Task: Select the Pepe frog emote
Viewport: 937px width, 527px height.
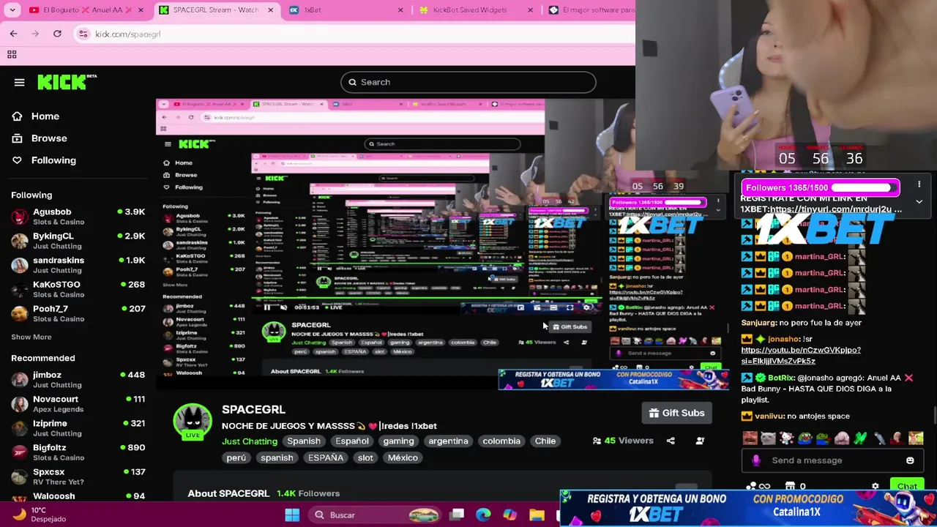Action: (x=805, y=438)
